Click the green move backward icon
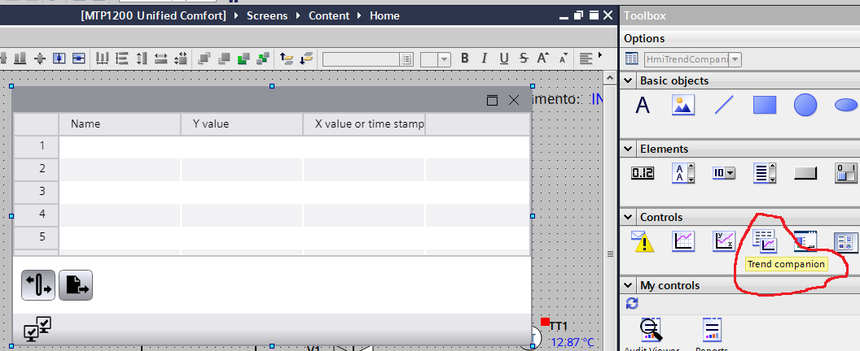Image resolution: width=860 pixels, height=351 pixels. (263, 58)
